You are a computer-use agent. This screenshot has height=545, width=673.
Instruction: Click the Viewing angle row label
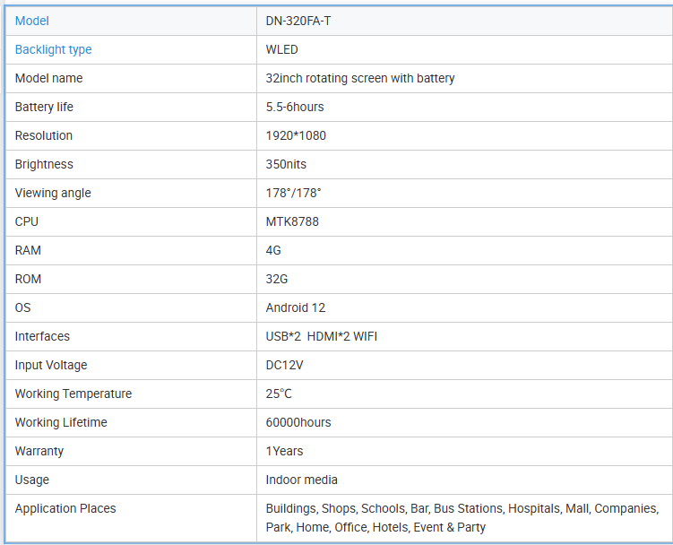(x=53, y=193)
